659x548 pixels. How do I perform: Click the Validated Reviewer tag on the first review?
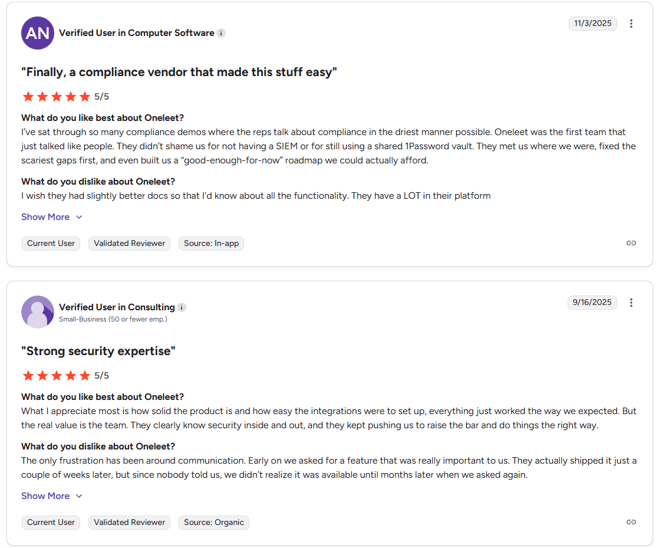coord(129,243)
